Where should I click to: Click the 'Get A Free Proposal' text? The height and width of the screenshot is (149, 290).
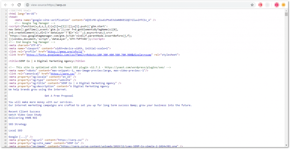pyautogui.click(x=59, y=96)
